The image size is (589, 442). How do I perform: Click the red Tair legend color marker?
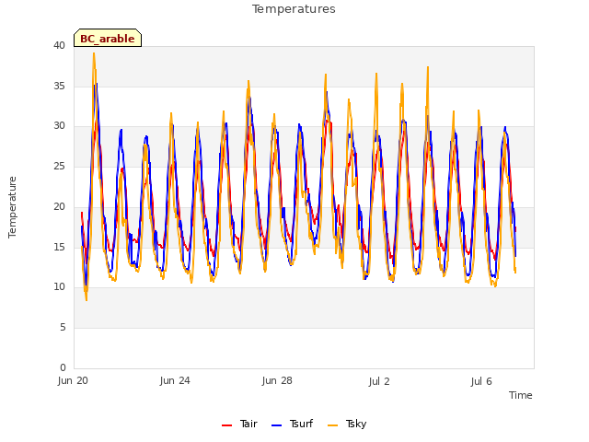click(x=227, y=425)
